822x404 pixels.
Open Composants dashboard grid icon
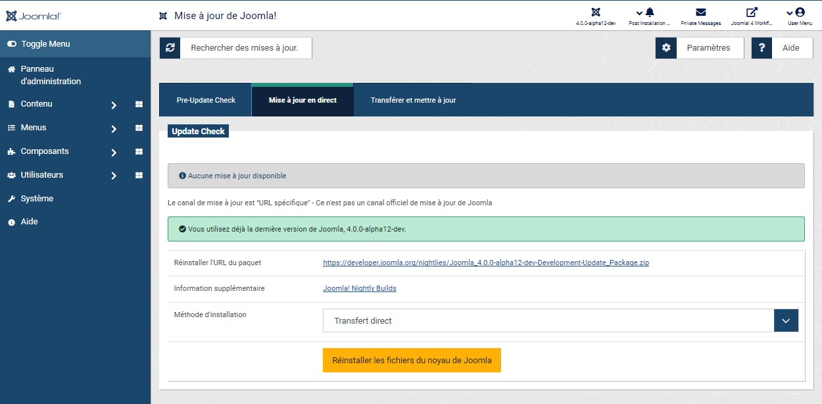(139, 151)
